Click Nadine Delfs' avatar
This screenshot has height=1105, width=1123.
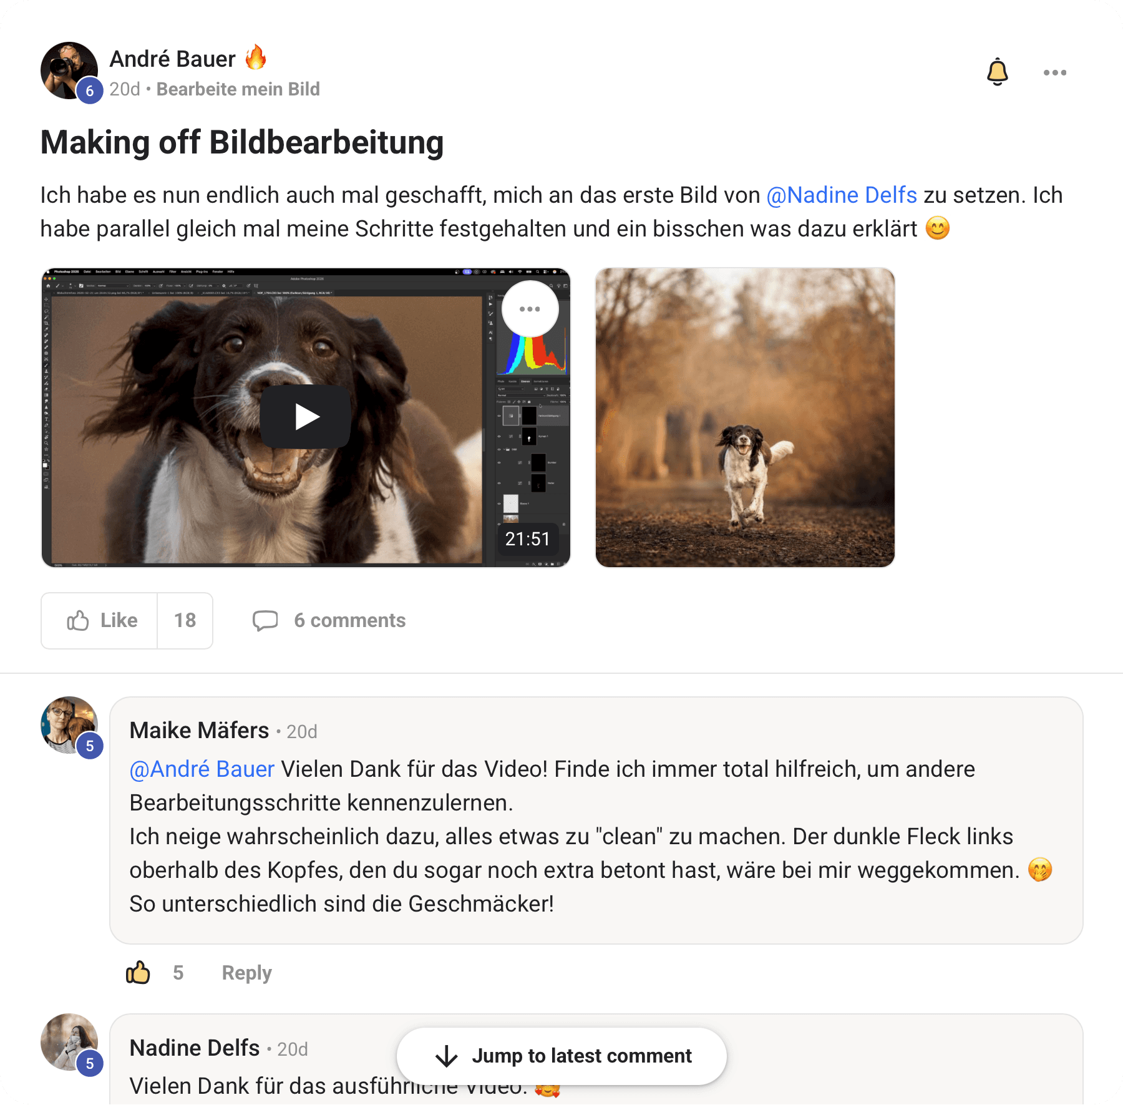point(69,1042)
